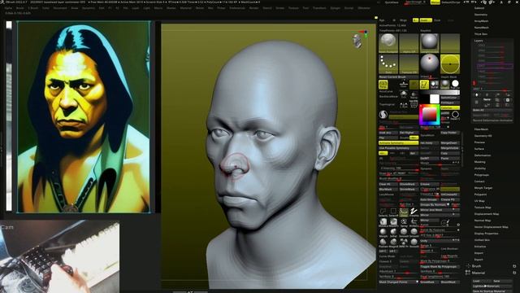The height and width of the screenshot is (293, 520).
Task: Toggle Use Posable Symmetry
Action: coord(398,148)
